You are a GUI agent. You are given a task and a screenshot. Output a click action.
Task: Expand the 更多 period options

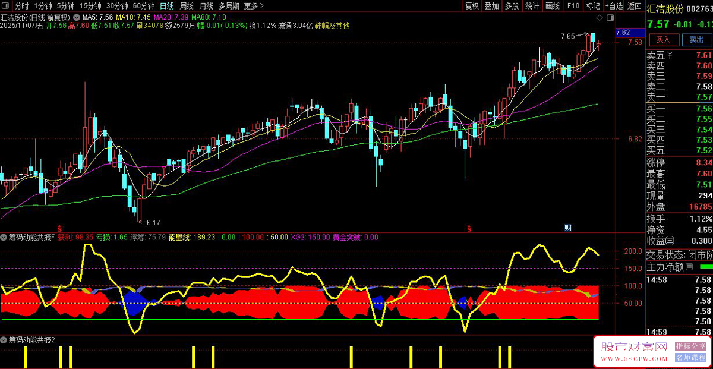(254, 6)
